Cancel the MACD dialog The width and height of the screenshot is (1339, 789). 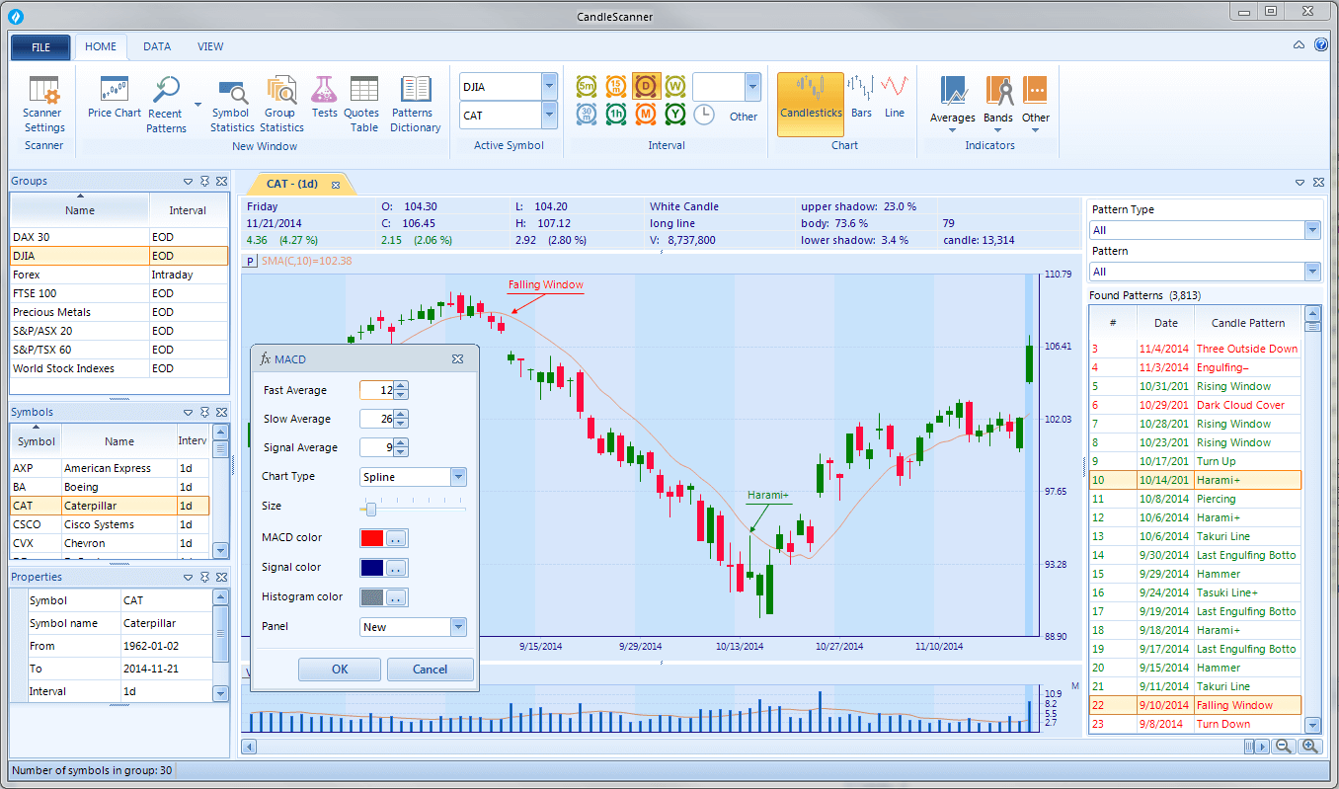point(430,669)
